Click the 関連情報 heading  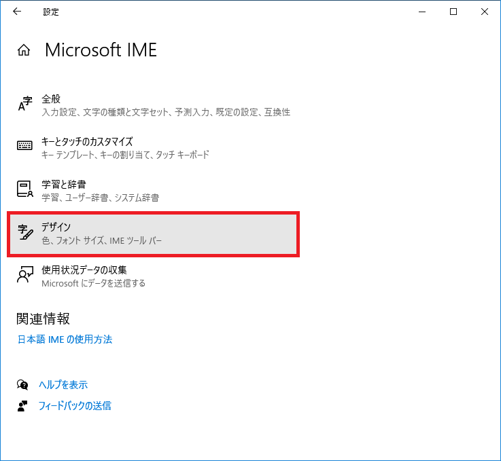click(43, 318)
